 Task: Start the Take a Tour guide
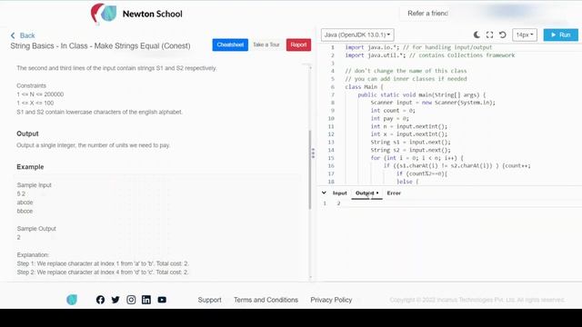266,45
